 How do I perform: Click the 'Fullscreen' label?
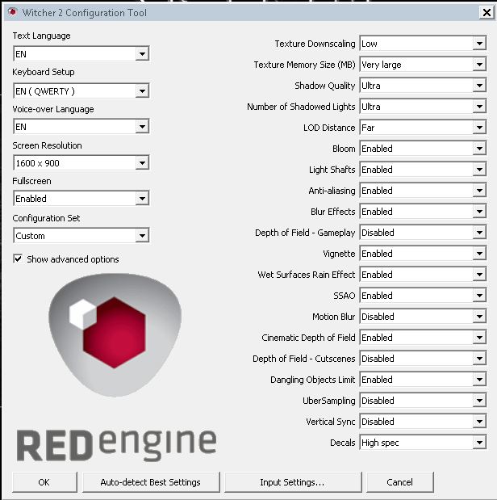31,181
